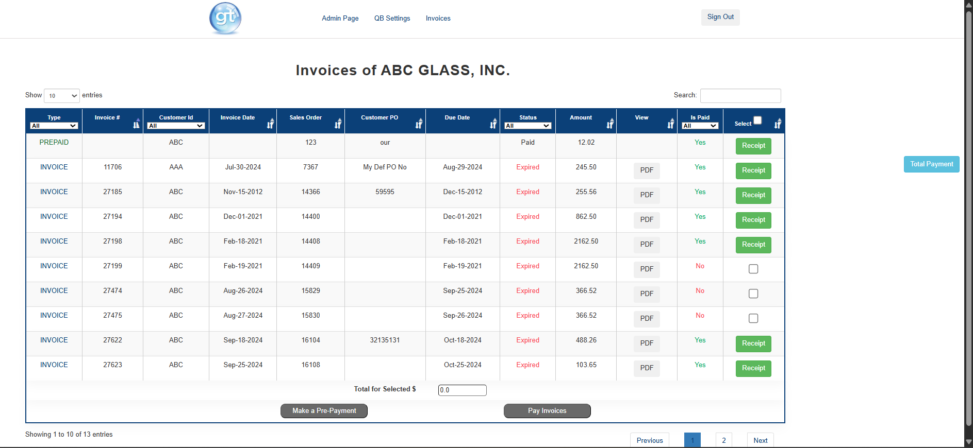Click the Search input field

tap(740, 96)
